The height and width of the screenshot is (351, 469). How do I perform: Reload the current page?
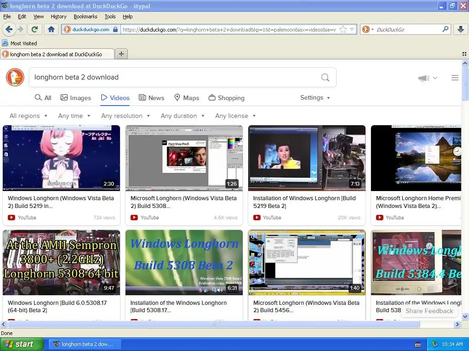tap(35, 29)
